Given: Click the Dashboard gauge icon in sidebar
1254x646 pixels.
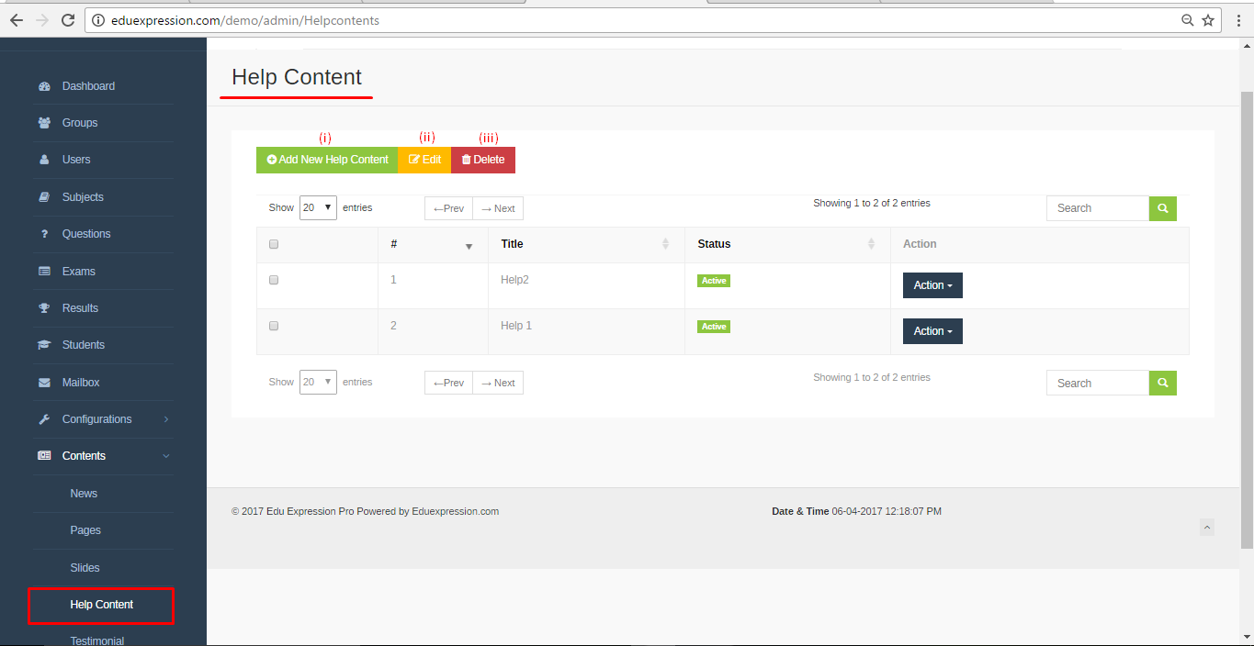Looking at the screenshot, I should (x=44, y=86).
